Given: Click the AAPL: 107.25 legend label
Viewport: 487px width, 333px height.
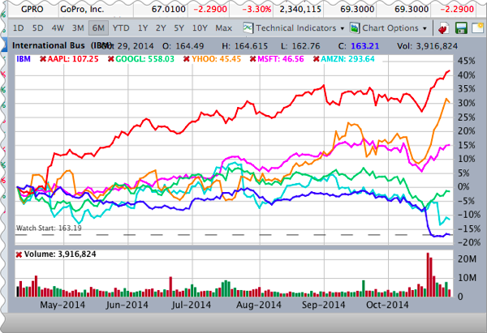Looking at the screenshot, I should pos(73,59).
